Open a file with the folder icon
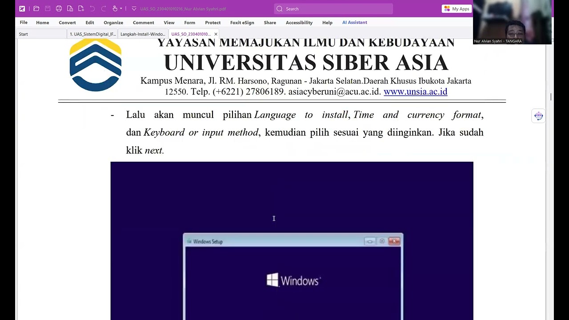 point(36,8)
